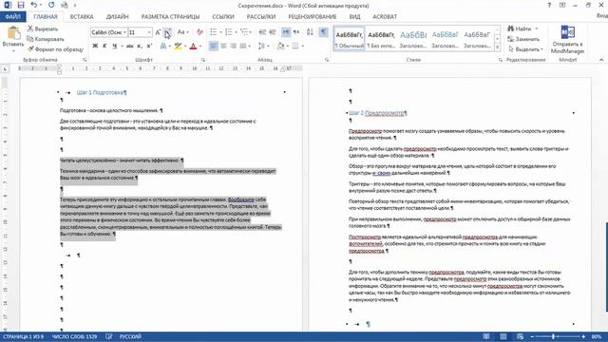Click the decrease font size icon

[167, 32]
